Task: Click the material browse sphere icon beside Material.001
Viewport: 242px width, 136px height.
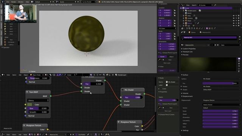Action: pyautogui.click(x=182, y=45)
